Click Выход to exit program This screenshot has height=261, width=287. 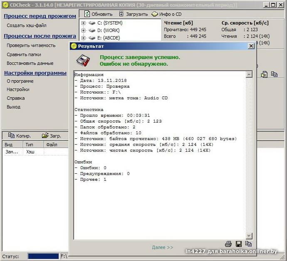click(14, 107)
